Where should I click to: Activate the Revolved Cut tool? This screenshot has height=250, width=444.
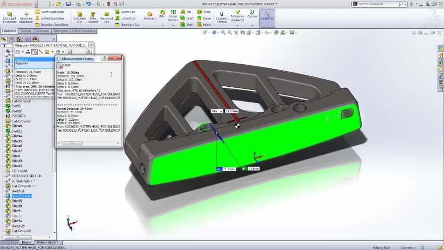pyautogui.click(x=106, y=17)
